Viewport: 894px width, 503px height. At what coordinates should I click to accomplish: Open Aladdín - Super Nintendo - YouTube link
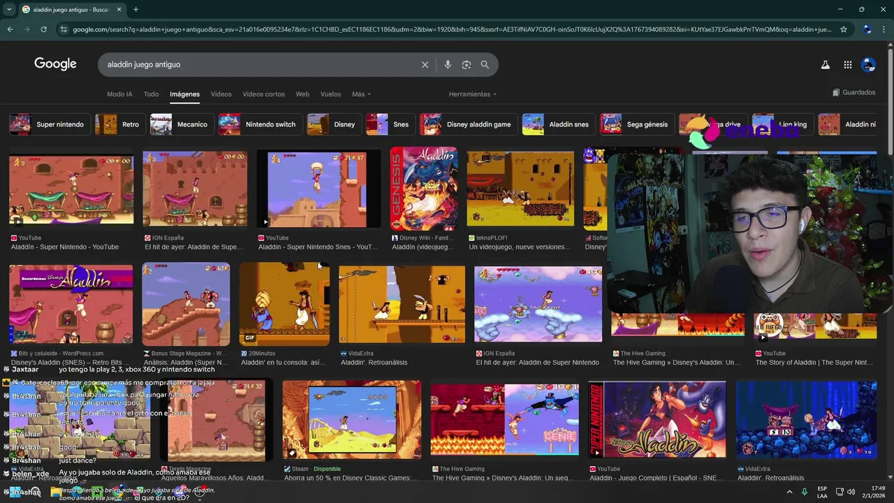pyautogui.click(x=65, y=247)
